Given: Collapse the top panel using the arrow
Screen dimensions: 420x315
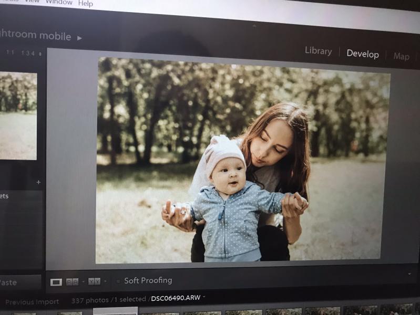Looking at the screenshot, I should pos(254,25).
